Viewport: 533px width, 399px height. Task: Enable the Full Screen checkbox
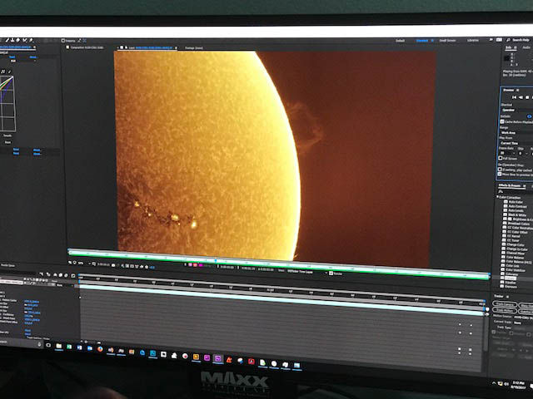point(501,157)
